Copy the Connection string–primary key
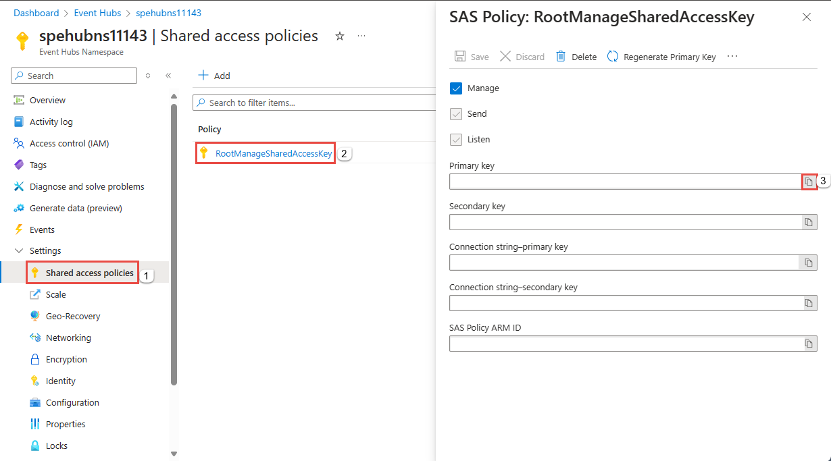 point(809,263)
